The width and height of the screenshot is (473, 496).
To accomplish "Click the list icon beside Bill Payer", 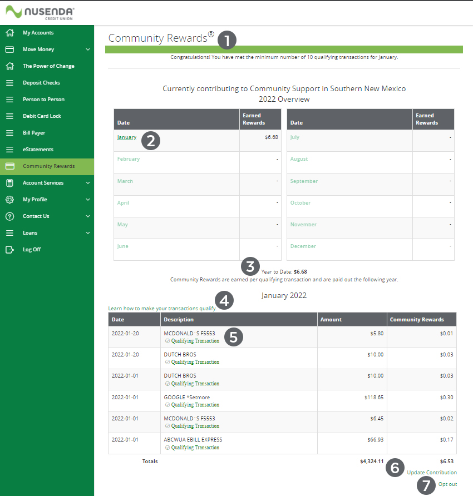I will coord(10,133).
